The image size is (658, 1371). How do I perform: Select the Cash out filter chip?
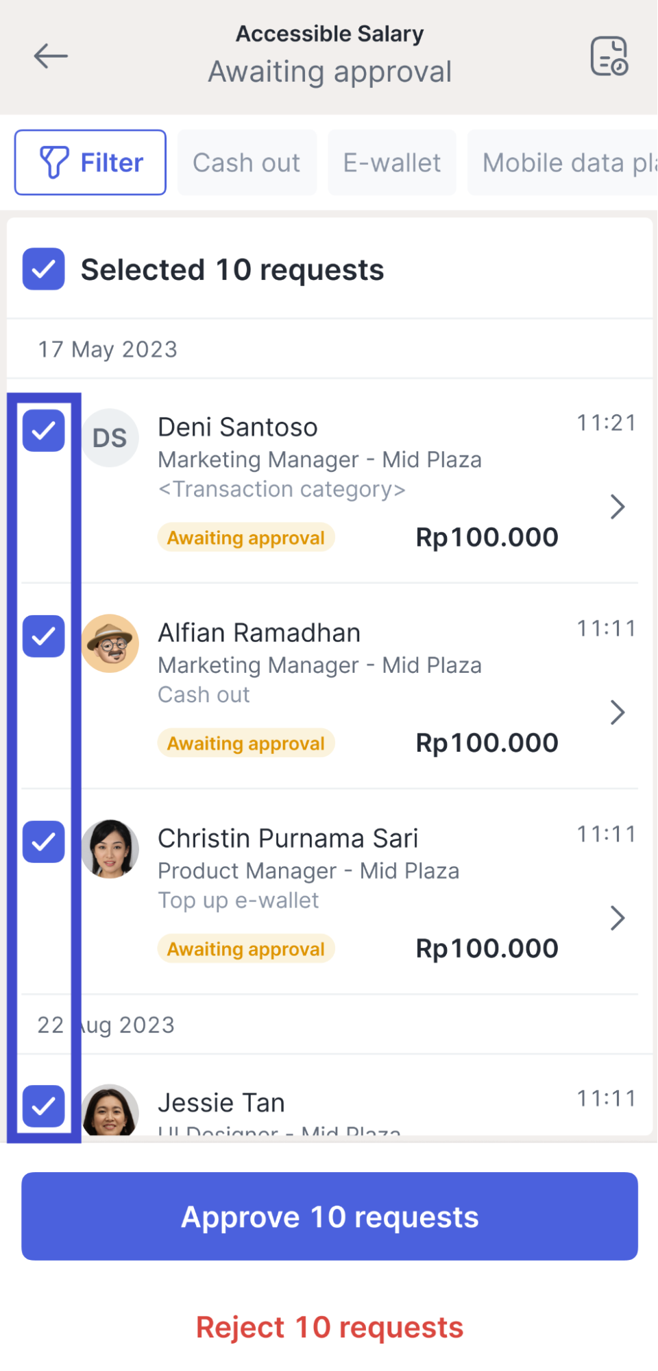(x=247, y=163)
